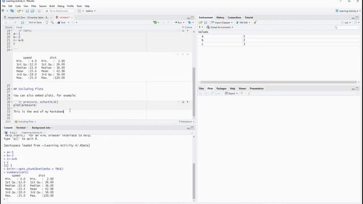
Task: Open the Code menu
Action: pyautogui.click(x=18, y=6)
